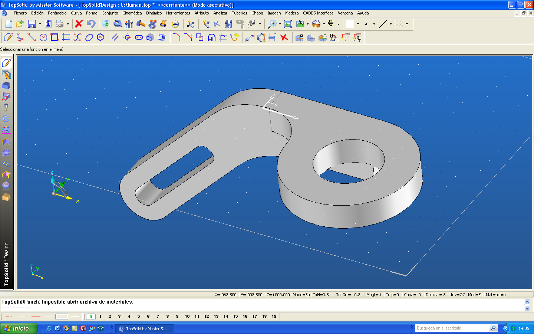Open a file with the folder icon
This screenshot has width=534, height=334.
[20, 24]
